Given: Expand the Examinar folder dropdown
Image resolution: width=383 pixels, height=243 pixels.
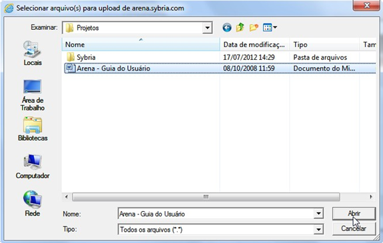Looking at the screenshot, I should coord(207,27).
